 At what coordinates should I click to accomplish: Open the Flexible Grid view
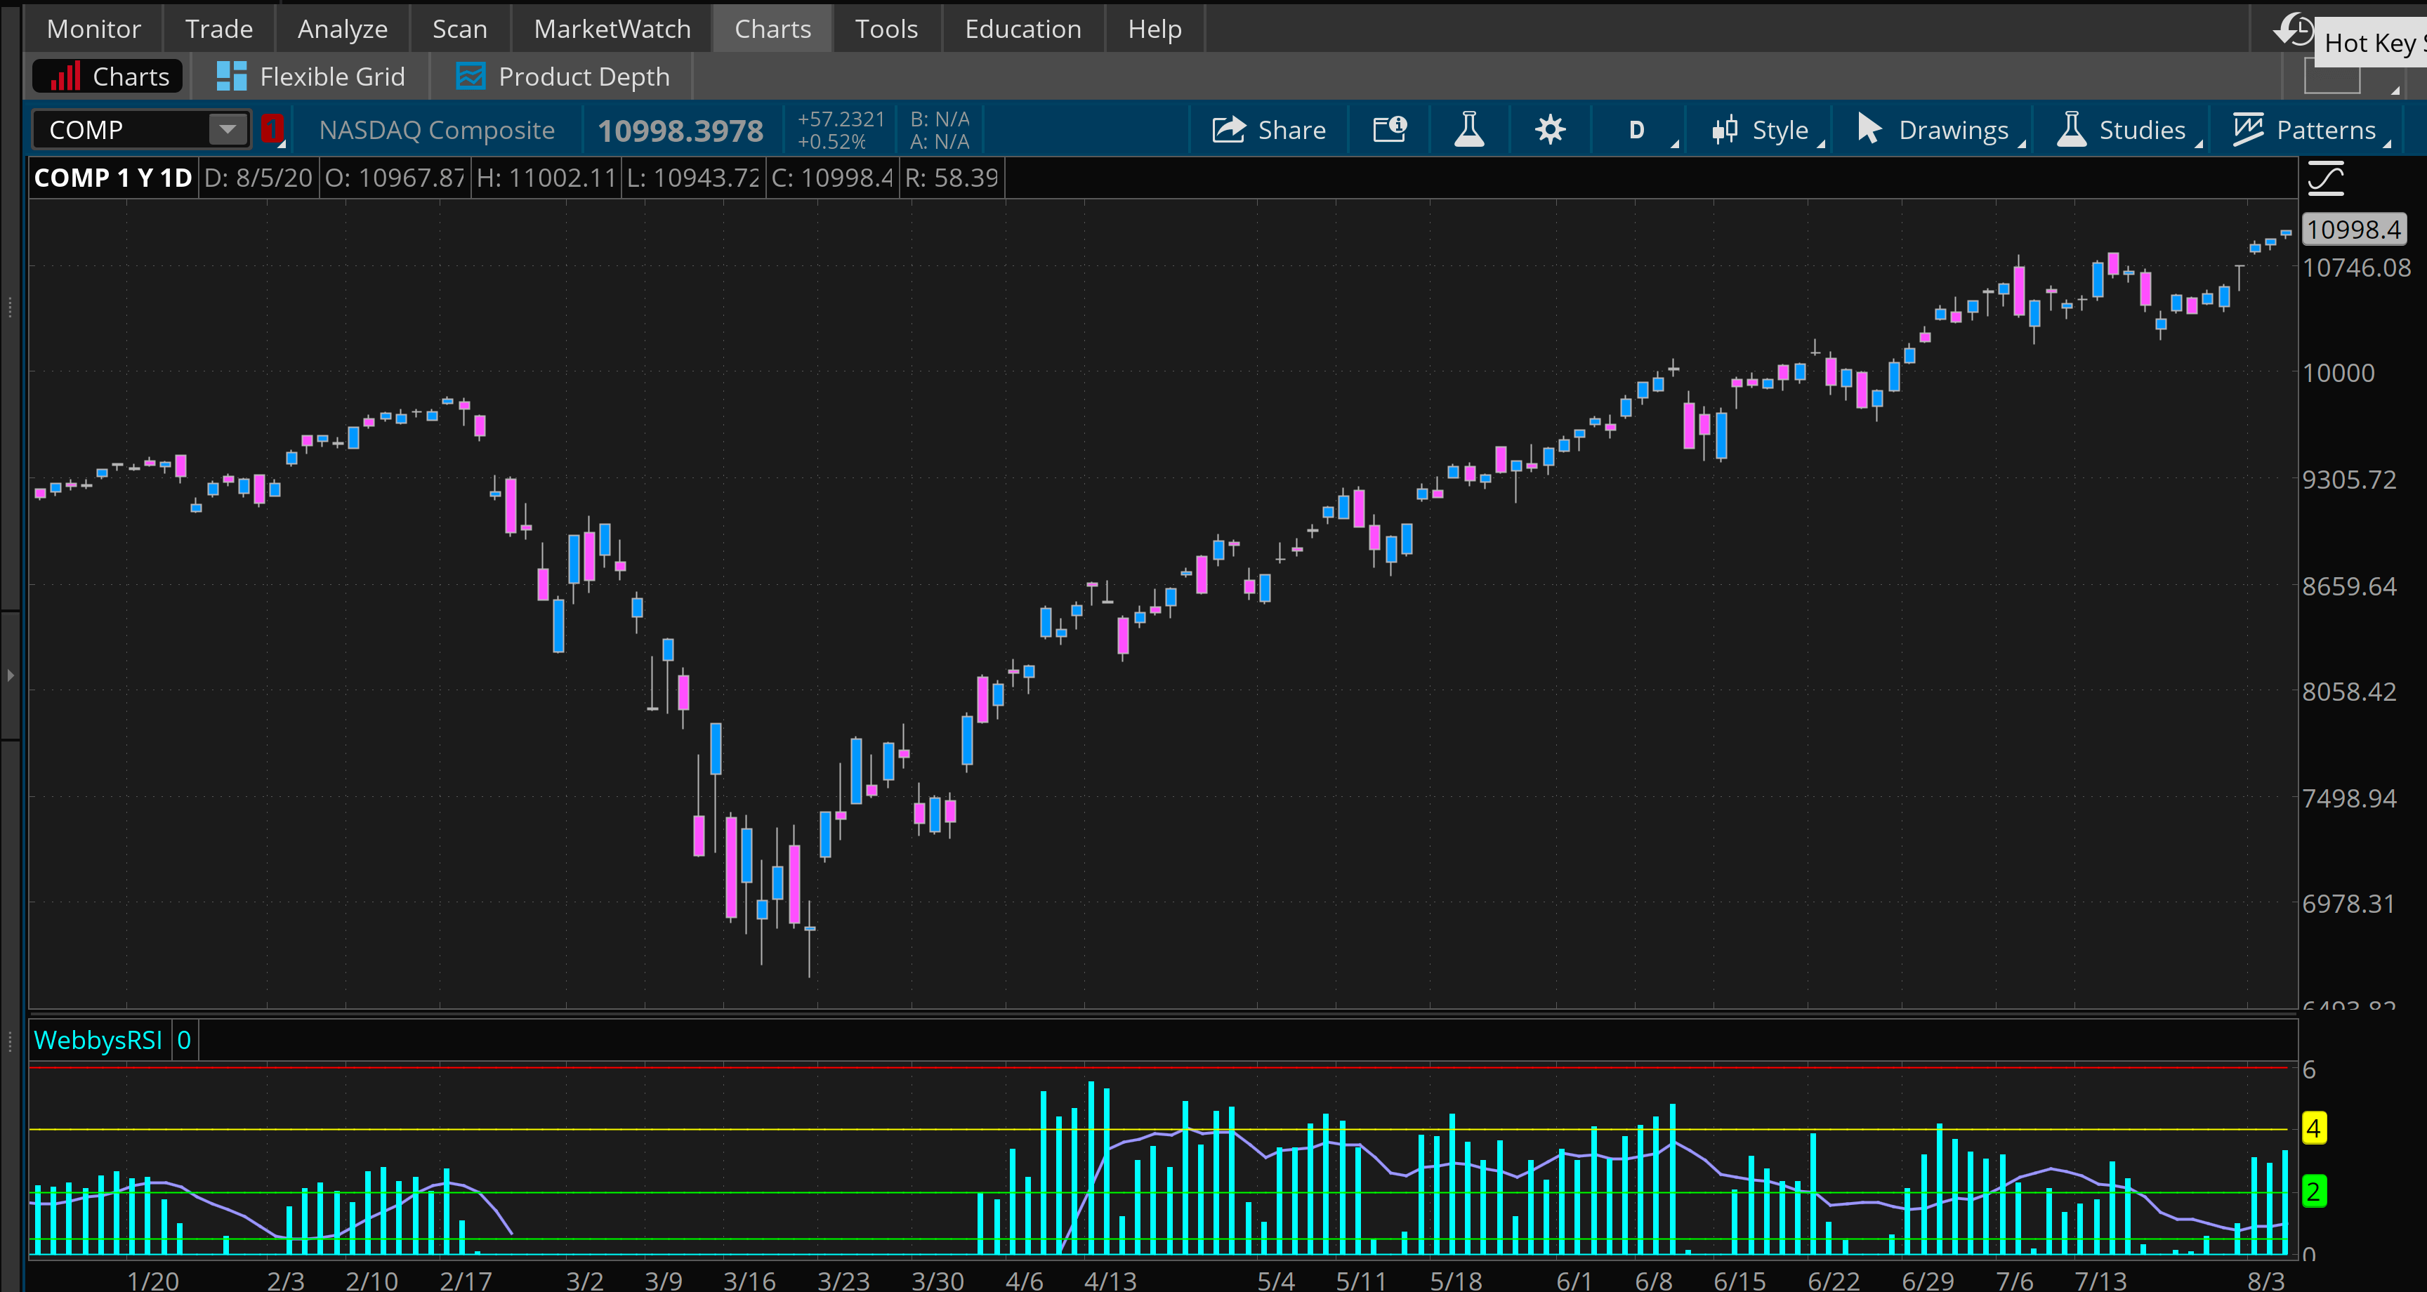coord(311,77)
